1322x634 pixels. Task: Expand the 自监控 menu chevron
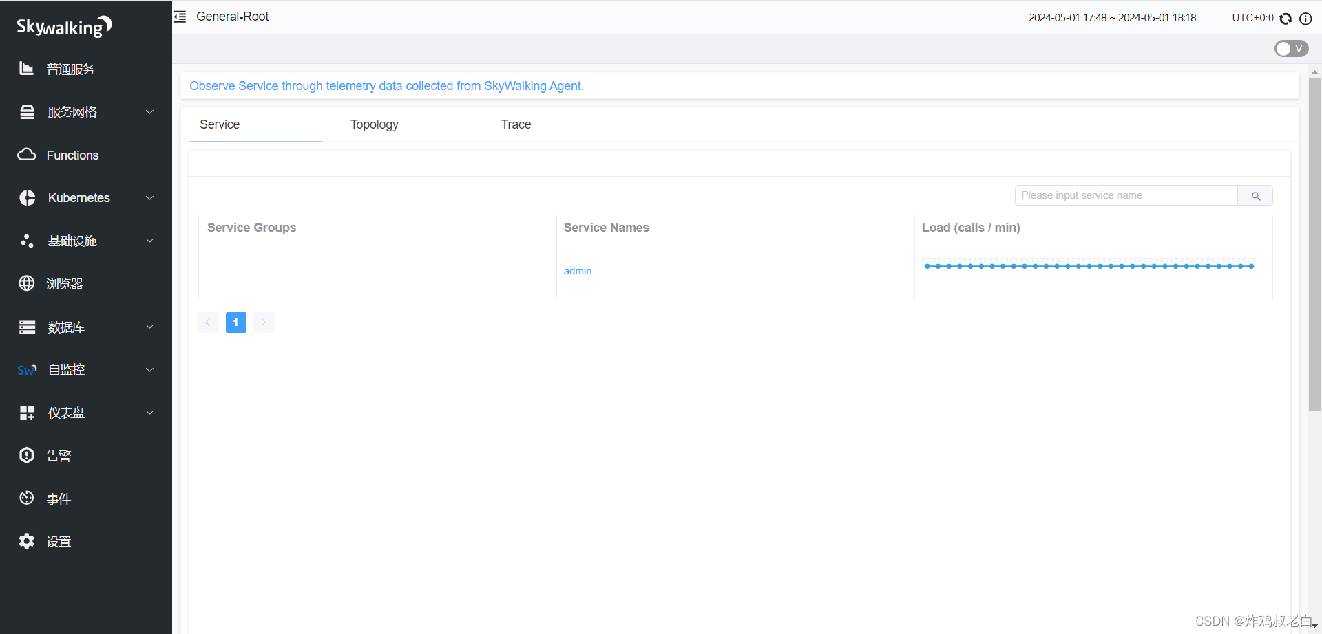click(x=149, y=370)
